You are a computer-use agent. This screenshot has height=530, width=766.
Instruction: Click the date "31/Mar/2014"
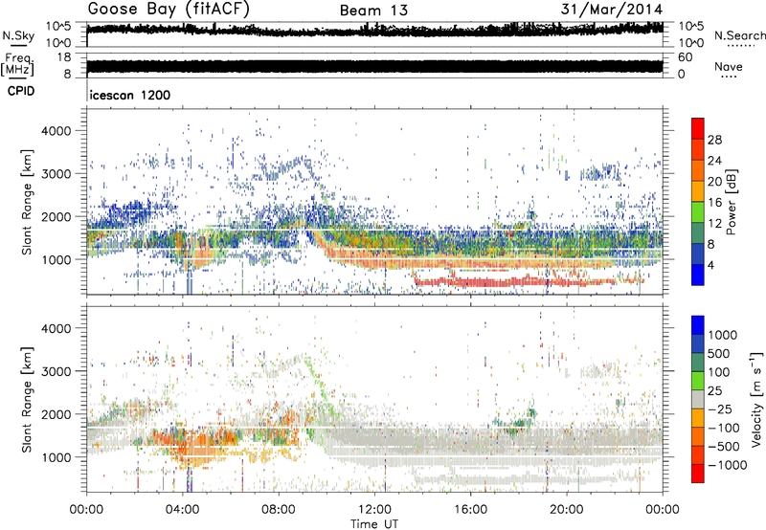(x=612, y=10)
